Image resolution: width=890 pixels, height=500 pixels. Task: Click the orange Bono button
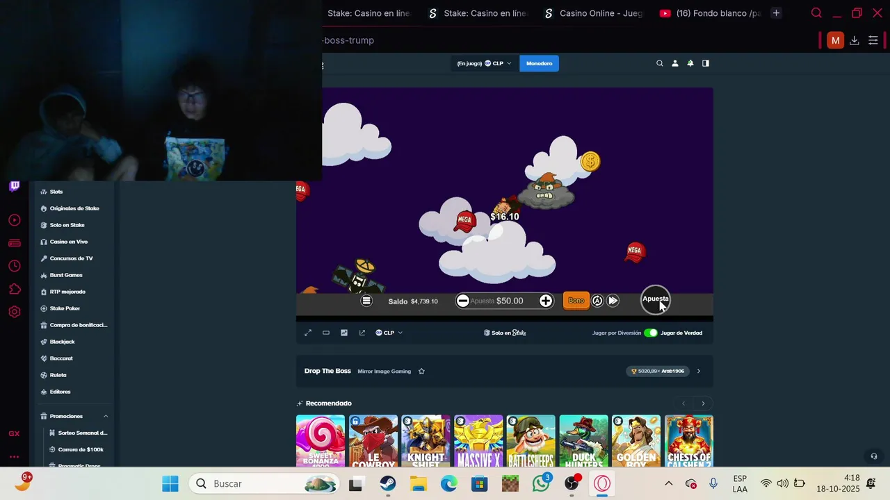[x=576, y=301]
